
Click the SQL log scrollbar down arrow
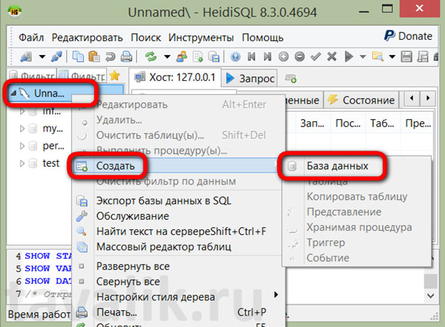coord(430,296)
